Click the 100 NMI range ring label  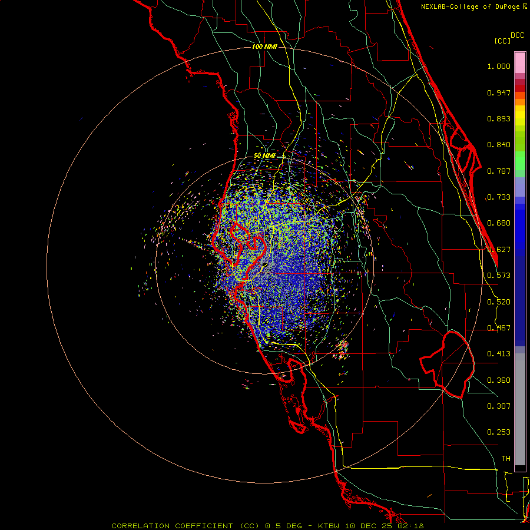(264, 47)
